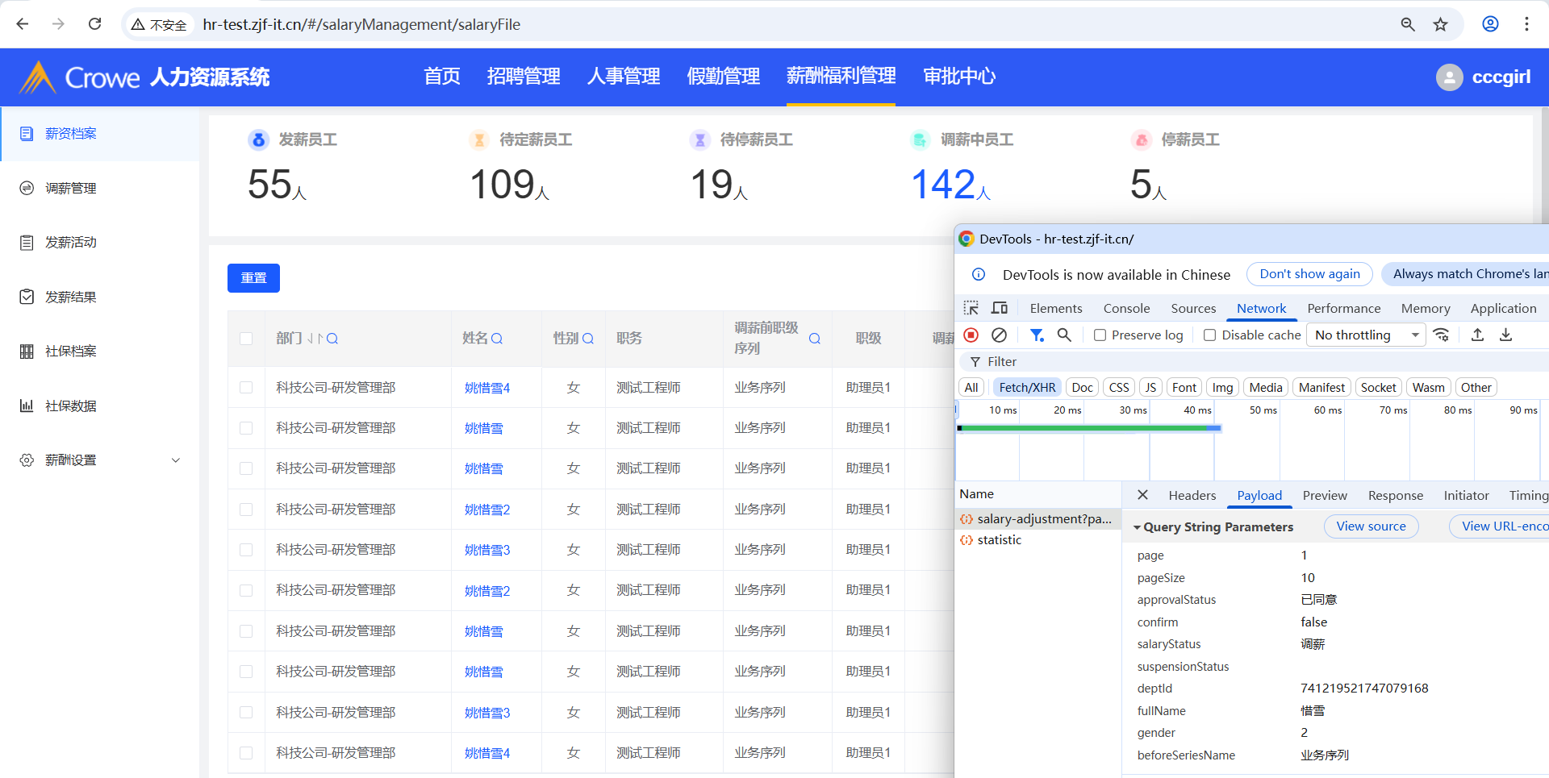Click the search icon beside 姓名 column
Image resolution: width=1549 pixels, height=778 pixels.
pos(497,339)
